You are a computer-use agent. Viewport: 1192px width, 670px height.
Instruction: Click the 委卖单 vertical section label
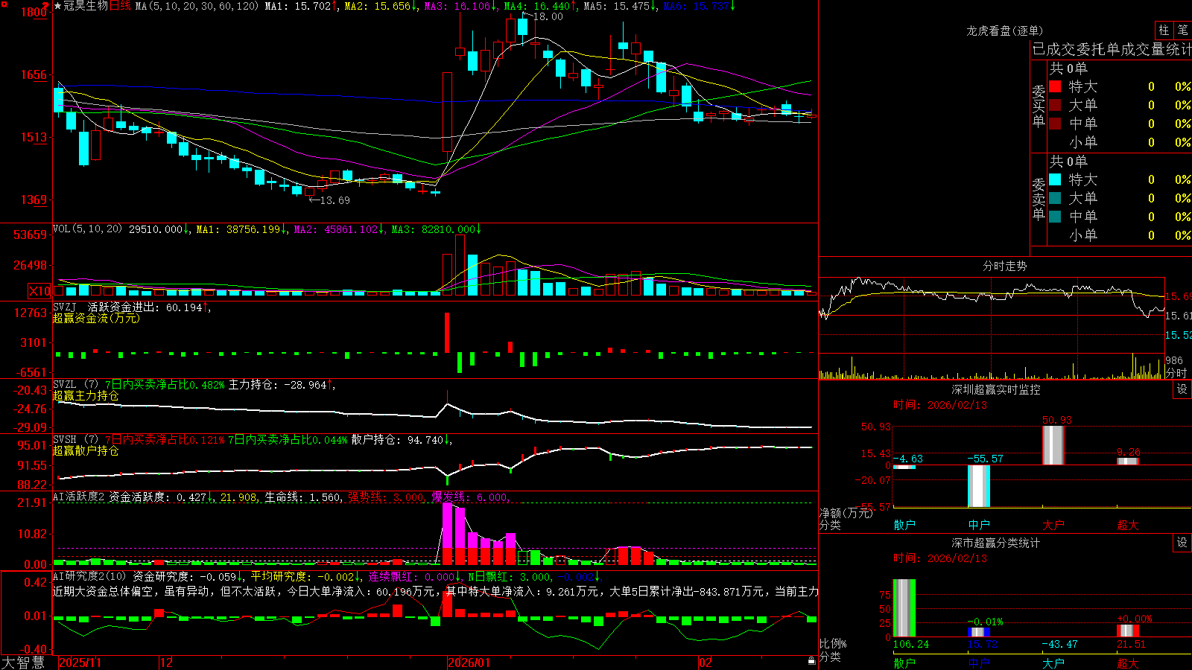1039,198
